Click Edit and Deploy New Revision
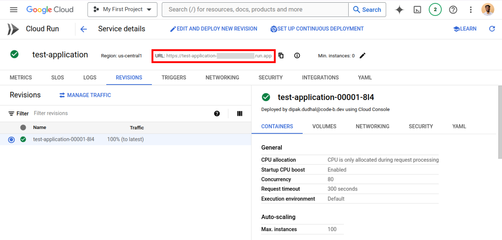 [x=214, y=29]
